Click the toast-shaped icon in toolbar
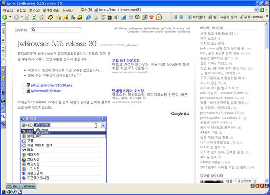Image resolution: width=270 pixels, height=195 pixels. [x=159, y=17]
